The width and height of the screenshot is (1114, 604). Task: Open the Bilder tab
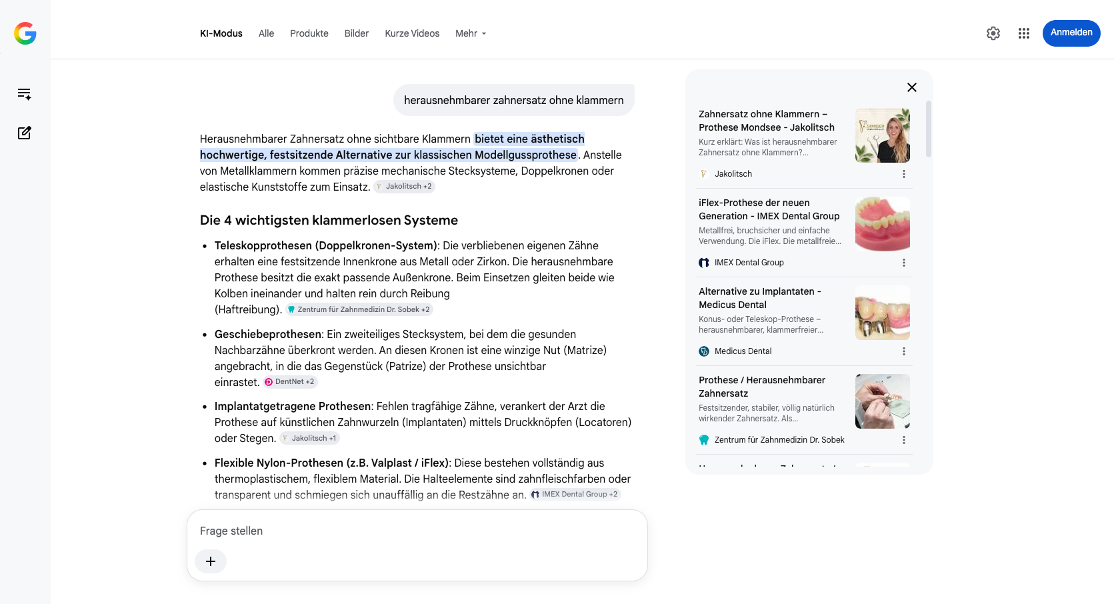click(x=357, y=33)
